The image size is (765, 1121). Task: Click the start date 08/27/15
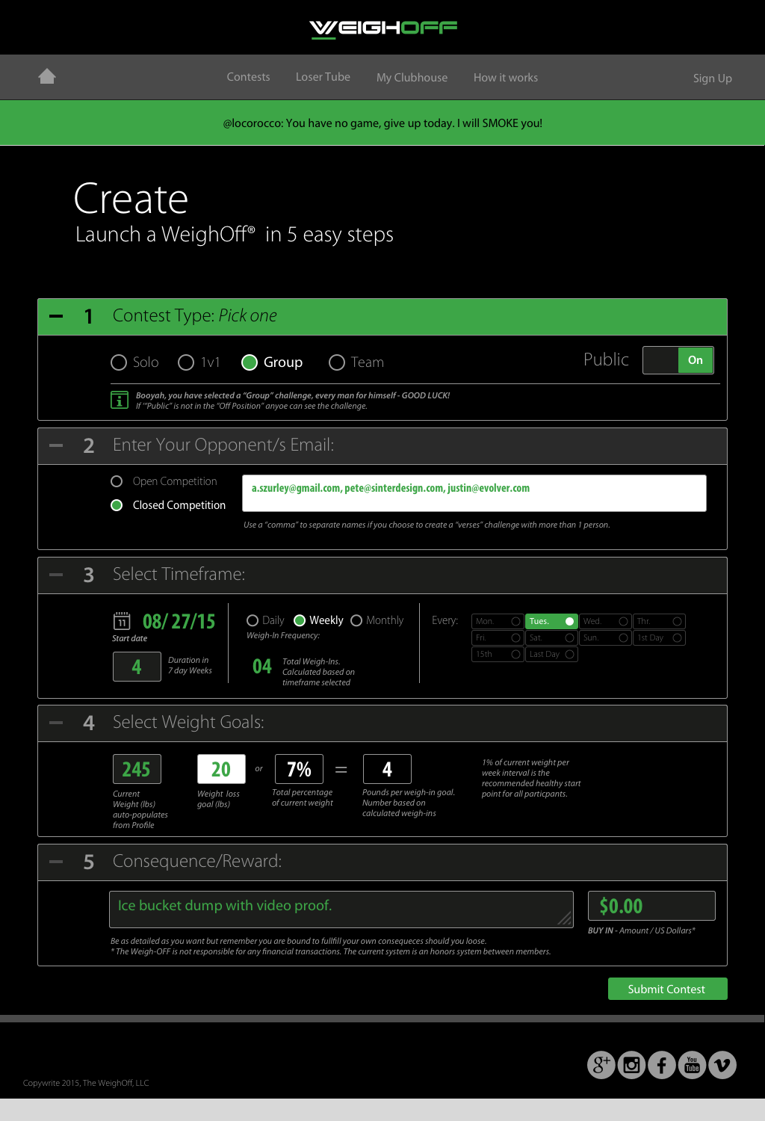[179, 622]
